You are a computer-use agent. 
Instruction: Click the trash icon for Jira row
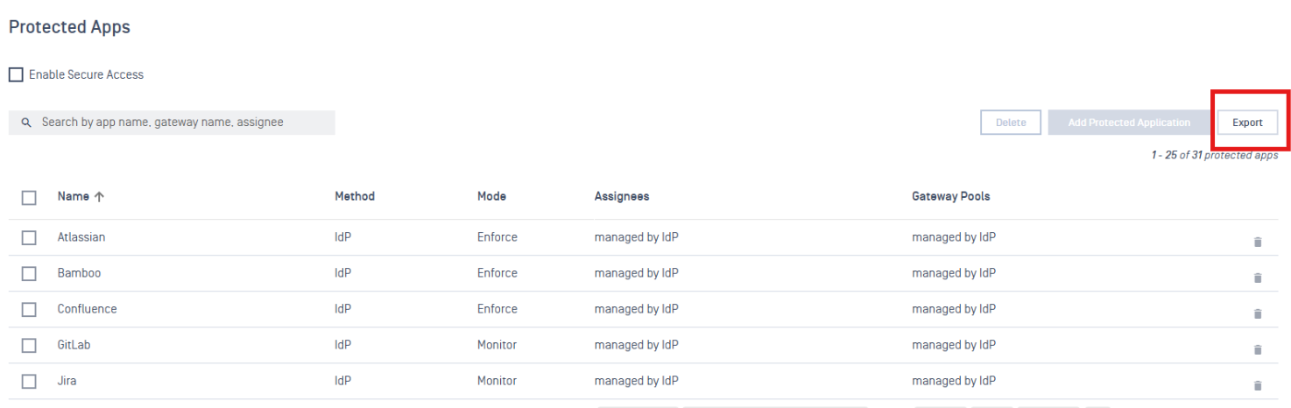[1258, 385]
